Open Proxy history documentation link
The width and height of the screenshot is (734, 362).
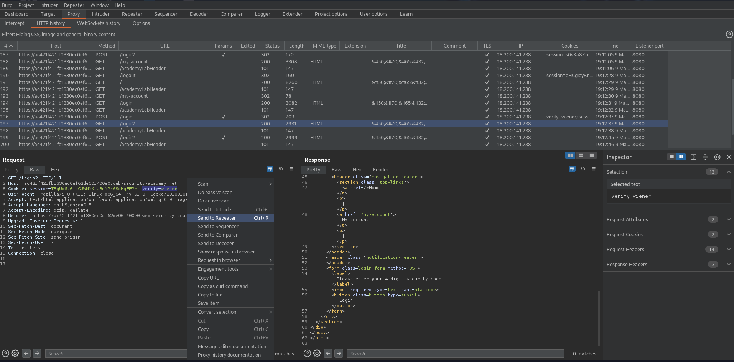(x=230, y=355)
